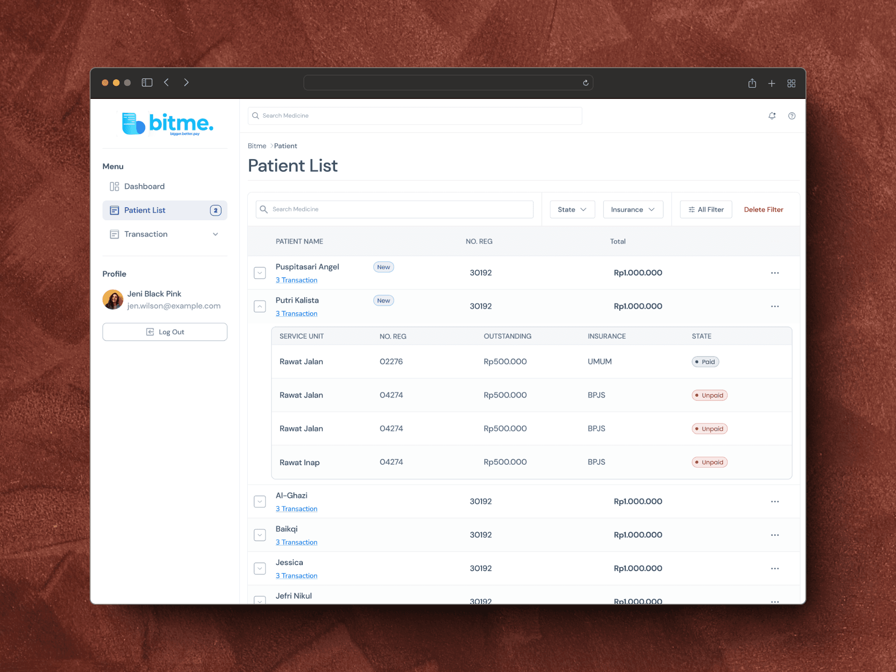Select Dashboard in the sidebar menu

pyautogui.click(x=144, y=187)
